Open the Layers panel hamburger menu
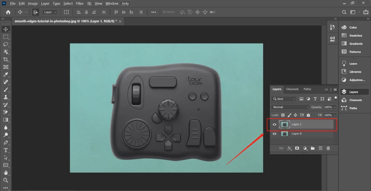 click(x=335, y=90)
